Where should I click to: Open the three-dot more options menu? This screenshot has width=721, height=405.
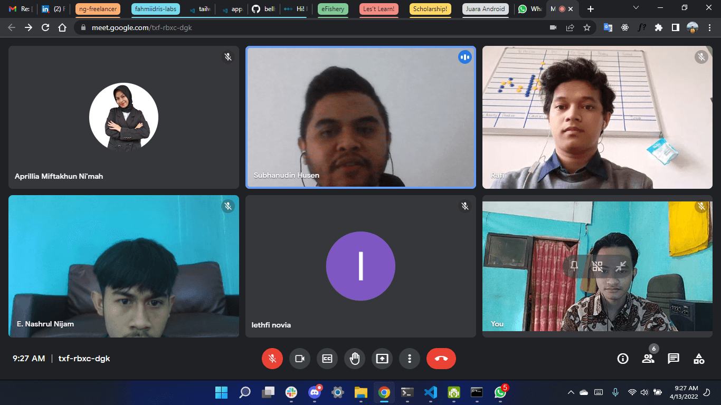click(410, 359)
